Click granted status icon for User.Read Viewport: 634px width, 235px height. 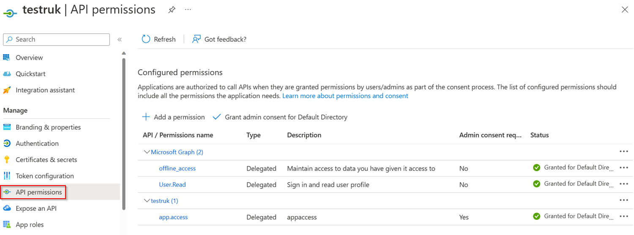pos(537,184)
